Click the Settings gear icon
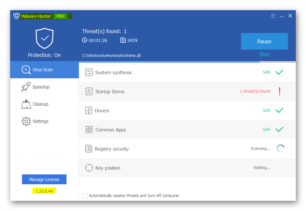 pyautogui.click(x=26, y=121)
